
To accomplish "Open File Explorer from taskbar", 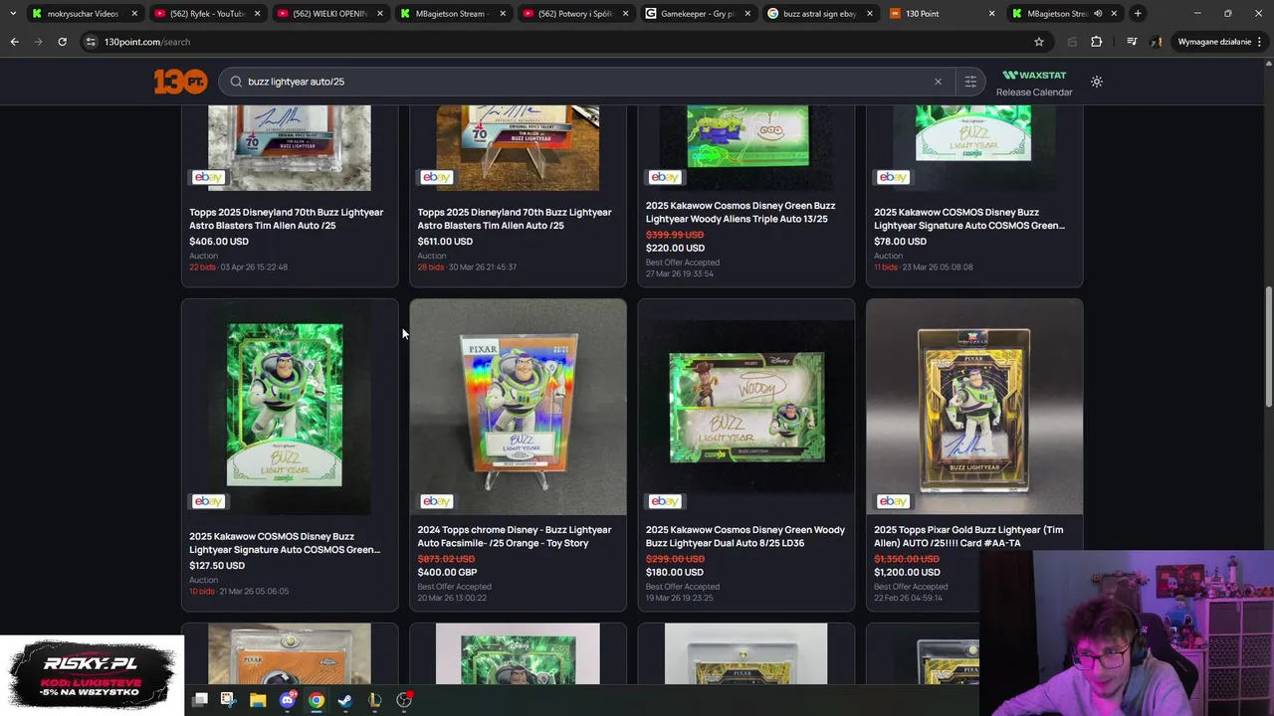I will tap(258, 700).
